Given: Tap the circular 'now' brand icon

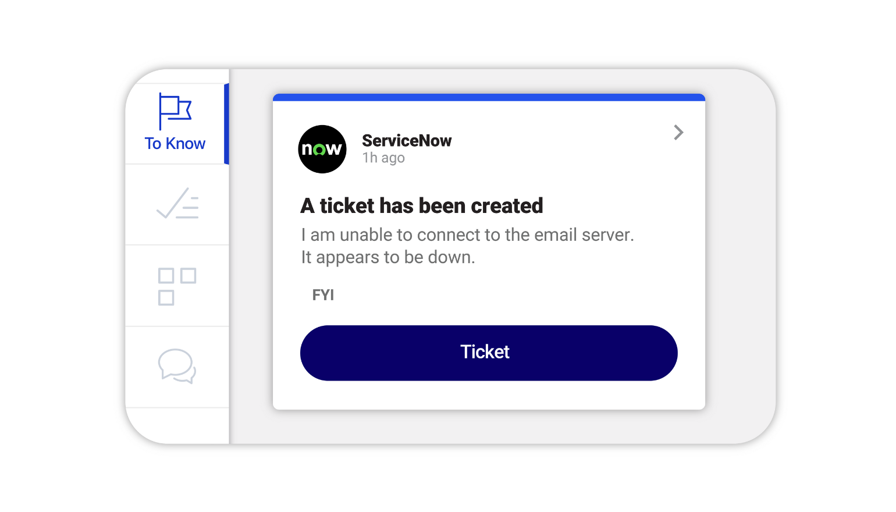Looking at the screenshot, I should [322, 149].
